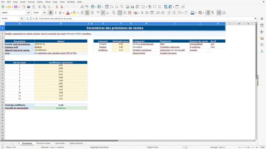Viewport: 266px width, 149px height.
Task: Insert an image using the picture icon
Action: coord(128,7)
